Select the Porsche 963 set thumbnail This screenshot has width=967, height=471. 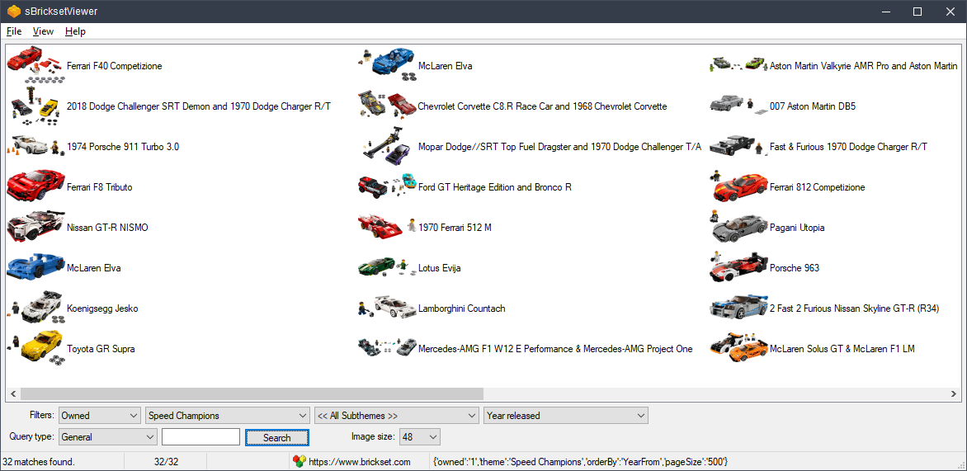click(738, 267)
